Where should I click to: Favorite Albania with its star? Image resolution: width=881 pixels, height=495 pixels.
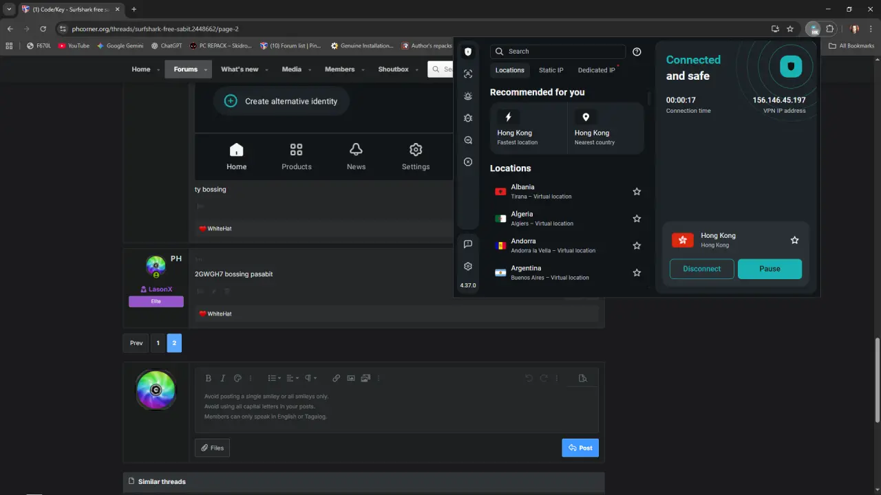click(637, 192)
